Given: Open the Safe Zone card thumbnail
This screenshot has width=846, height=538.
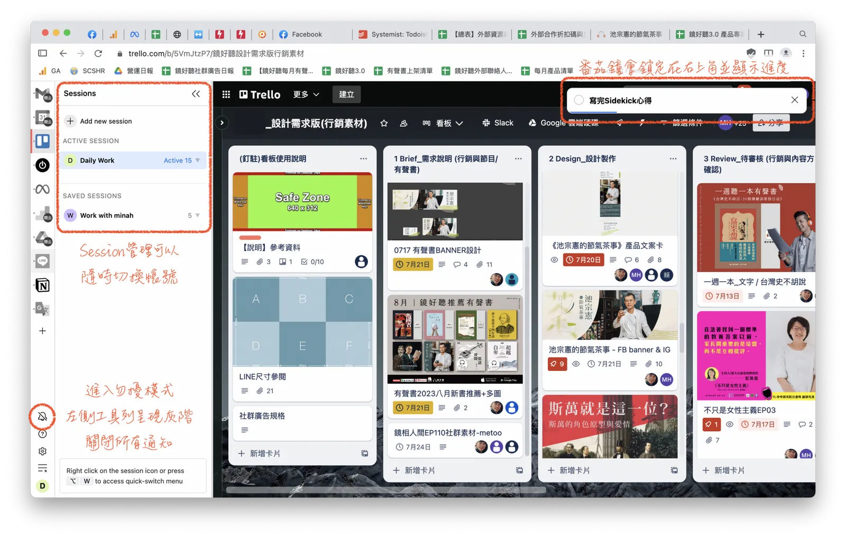Looking at the screenshot, I should click(302, 201).
